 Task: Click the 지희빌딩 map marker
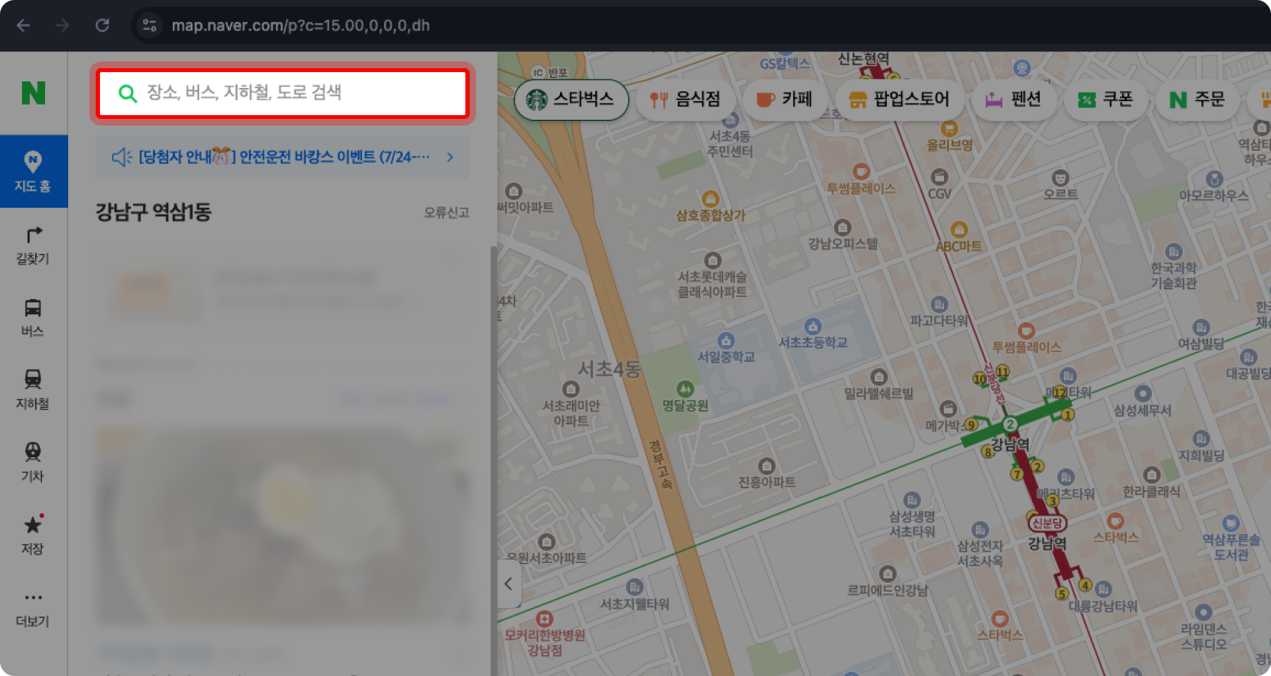(1201, 439)
